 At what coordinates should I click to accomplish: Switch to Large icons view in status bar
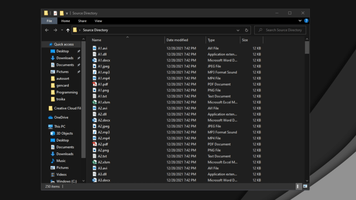click(305, 186)
